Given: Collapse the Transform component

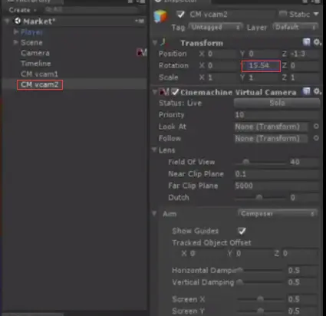Looking at the screenshot, I should tap(155, 43).
